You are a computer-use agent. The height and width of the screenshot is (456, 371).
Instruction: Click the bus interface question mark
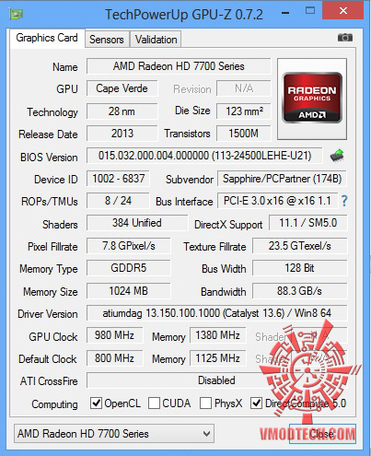tap(344, 201)
